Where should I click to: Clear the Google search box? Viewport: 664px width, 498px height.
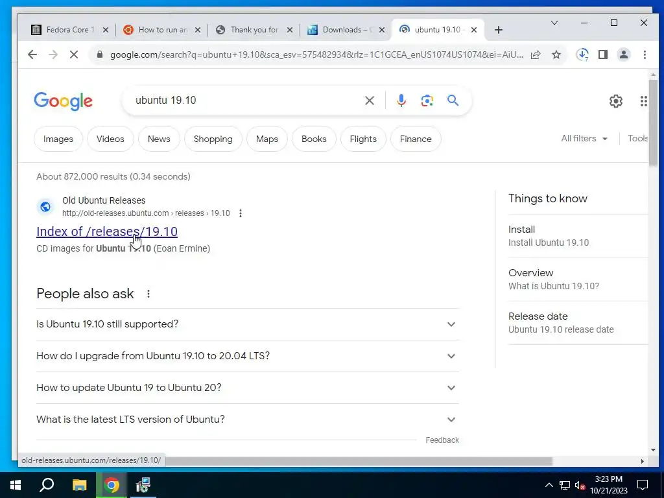click(x=369, y=101)
